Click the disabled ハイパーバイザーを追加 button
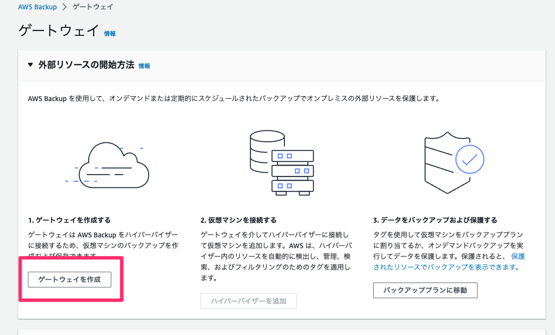Image resolution: width=555 pixels, height=335 pixels. point(248,301)
